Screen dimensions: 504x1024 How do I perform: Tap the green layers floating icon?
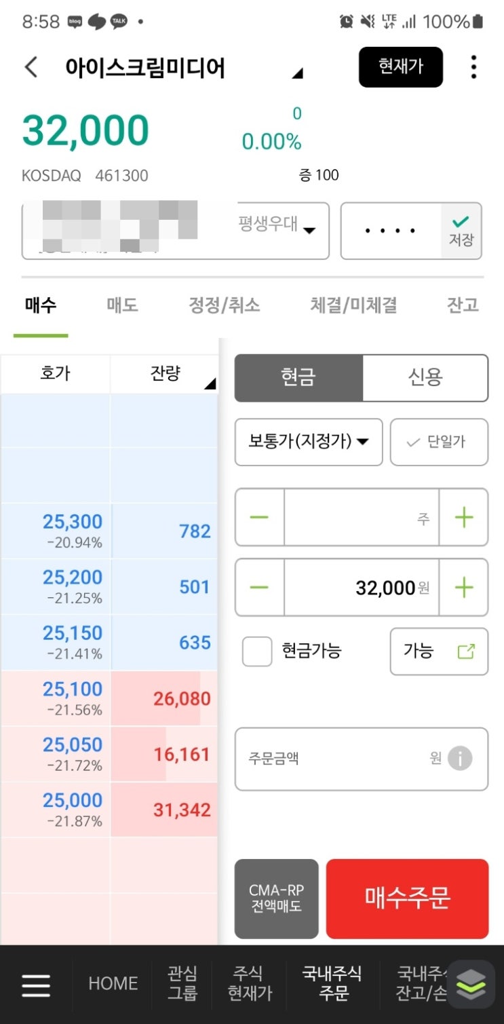tap(471, 985)
